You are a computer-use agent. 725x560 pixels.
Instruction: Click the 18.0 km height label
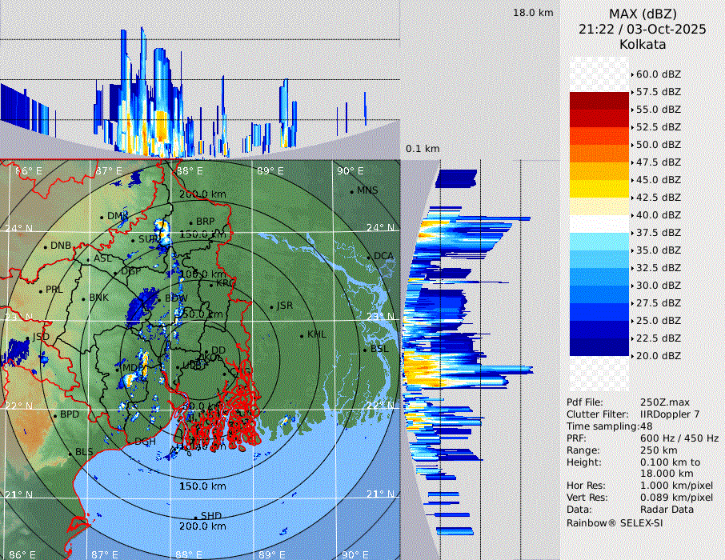(x=533, y=13)
